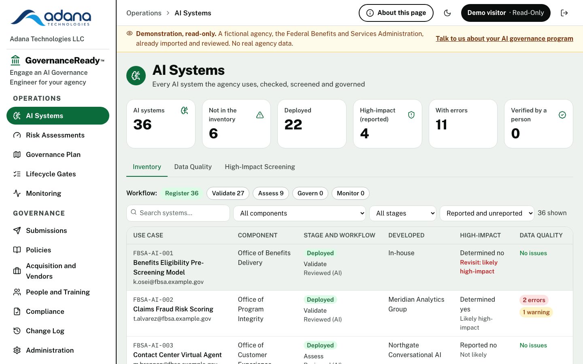Click the Lifecycle Gates checklist icon
This screenshot has height=364, width=583.
[17, 174]
